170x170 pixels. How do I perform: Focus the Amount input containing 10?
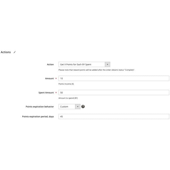pyautogui.click(x=114, y=78)
